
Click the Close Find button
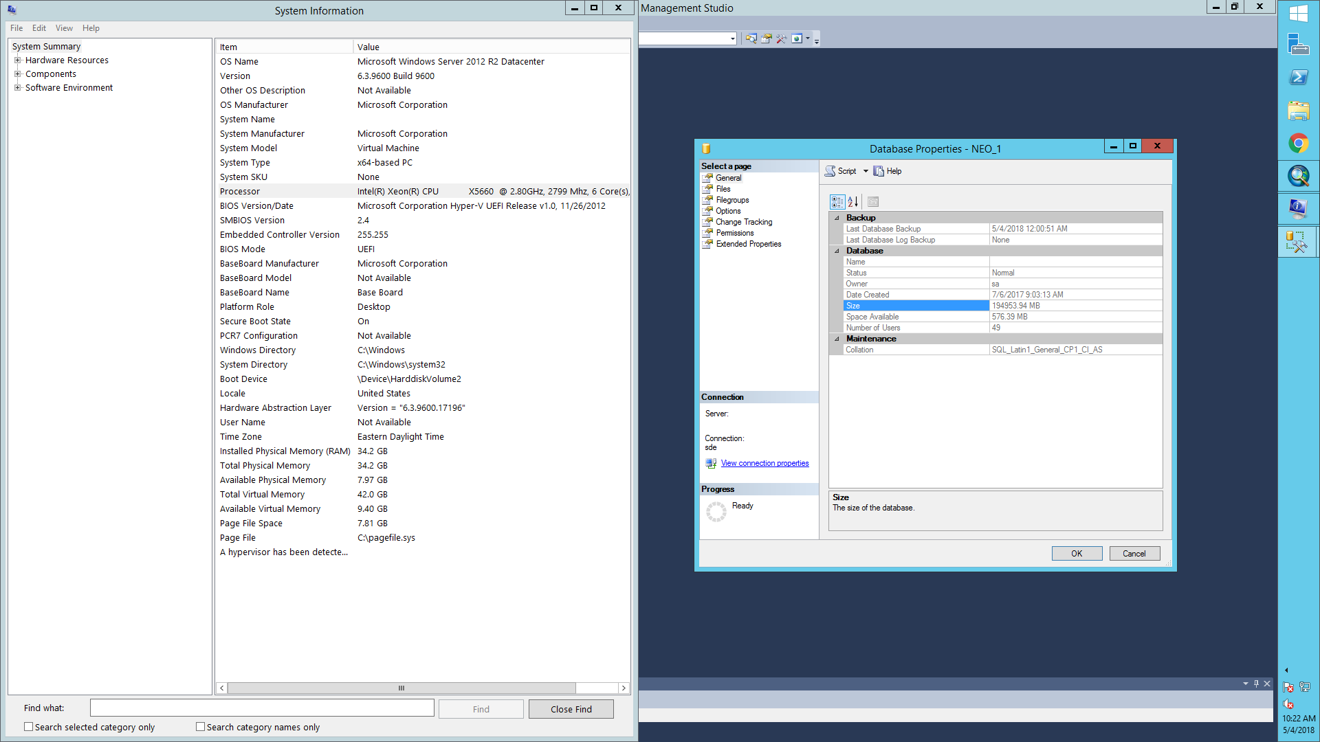coord(571,709)
